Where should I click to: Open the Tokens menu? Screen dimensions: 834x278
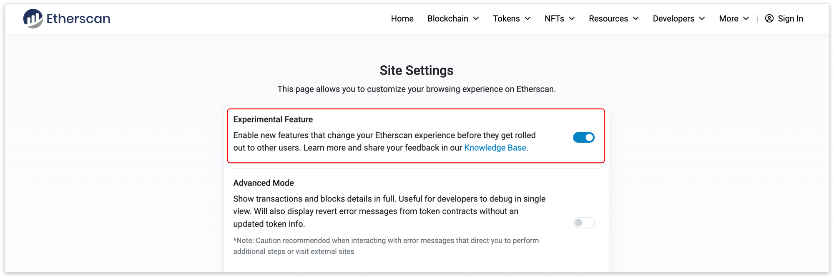[506, 19]
